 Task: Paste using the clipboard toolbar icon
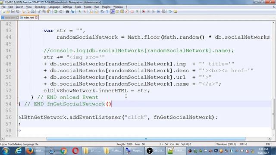(49, 12)
